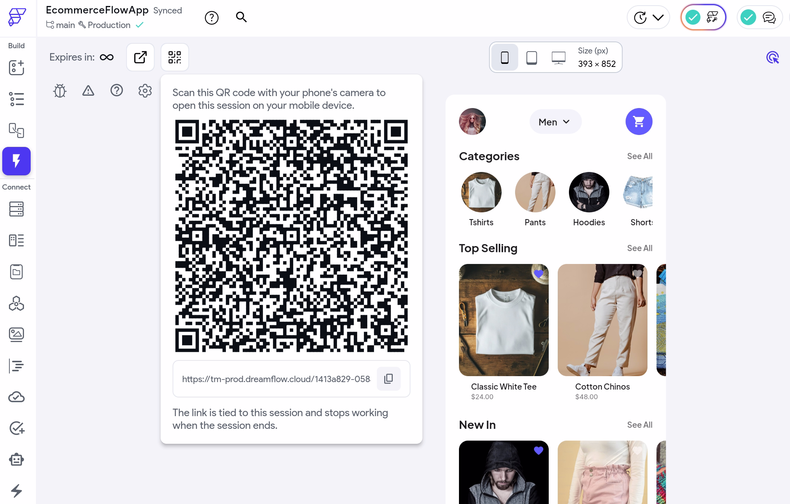Open the data schema list icon
Image resolution: width=790 pixels, height=504 pixels.
(x=16, y=240)
